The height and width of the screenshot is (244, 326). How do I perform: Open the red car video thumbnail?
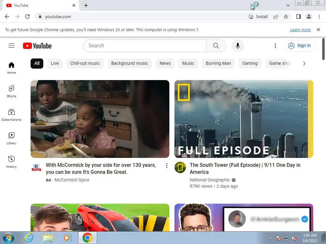[100, 217]
